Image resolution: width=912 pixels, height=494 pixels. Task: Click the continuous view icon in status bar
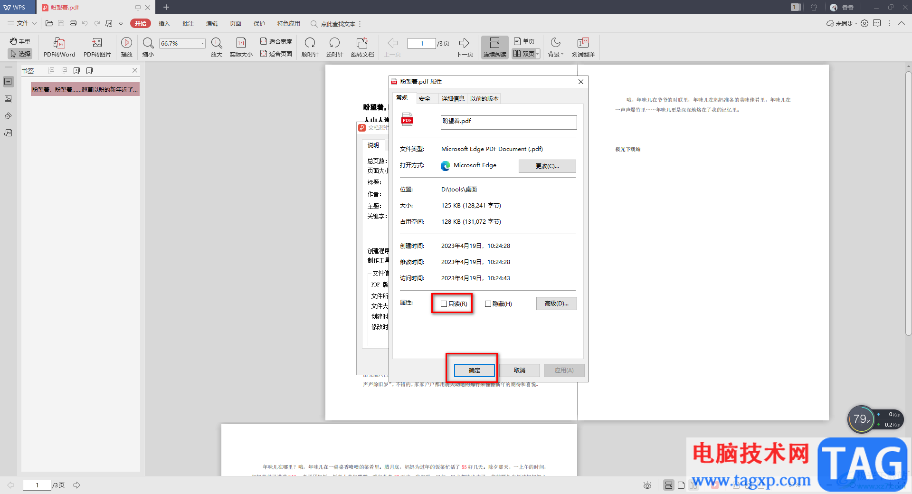pyautogui.click(x=669, y=485)
